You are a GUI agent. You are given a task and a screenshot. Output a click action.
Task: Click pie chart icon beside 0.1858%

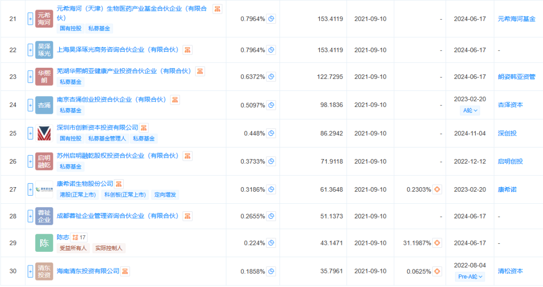point(271,271)
